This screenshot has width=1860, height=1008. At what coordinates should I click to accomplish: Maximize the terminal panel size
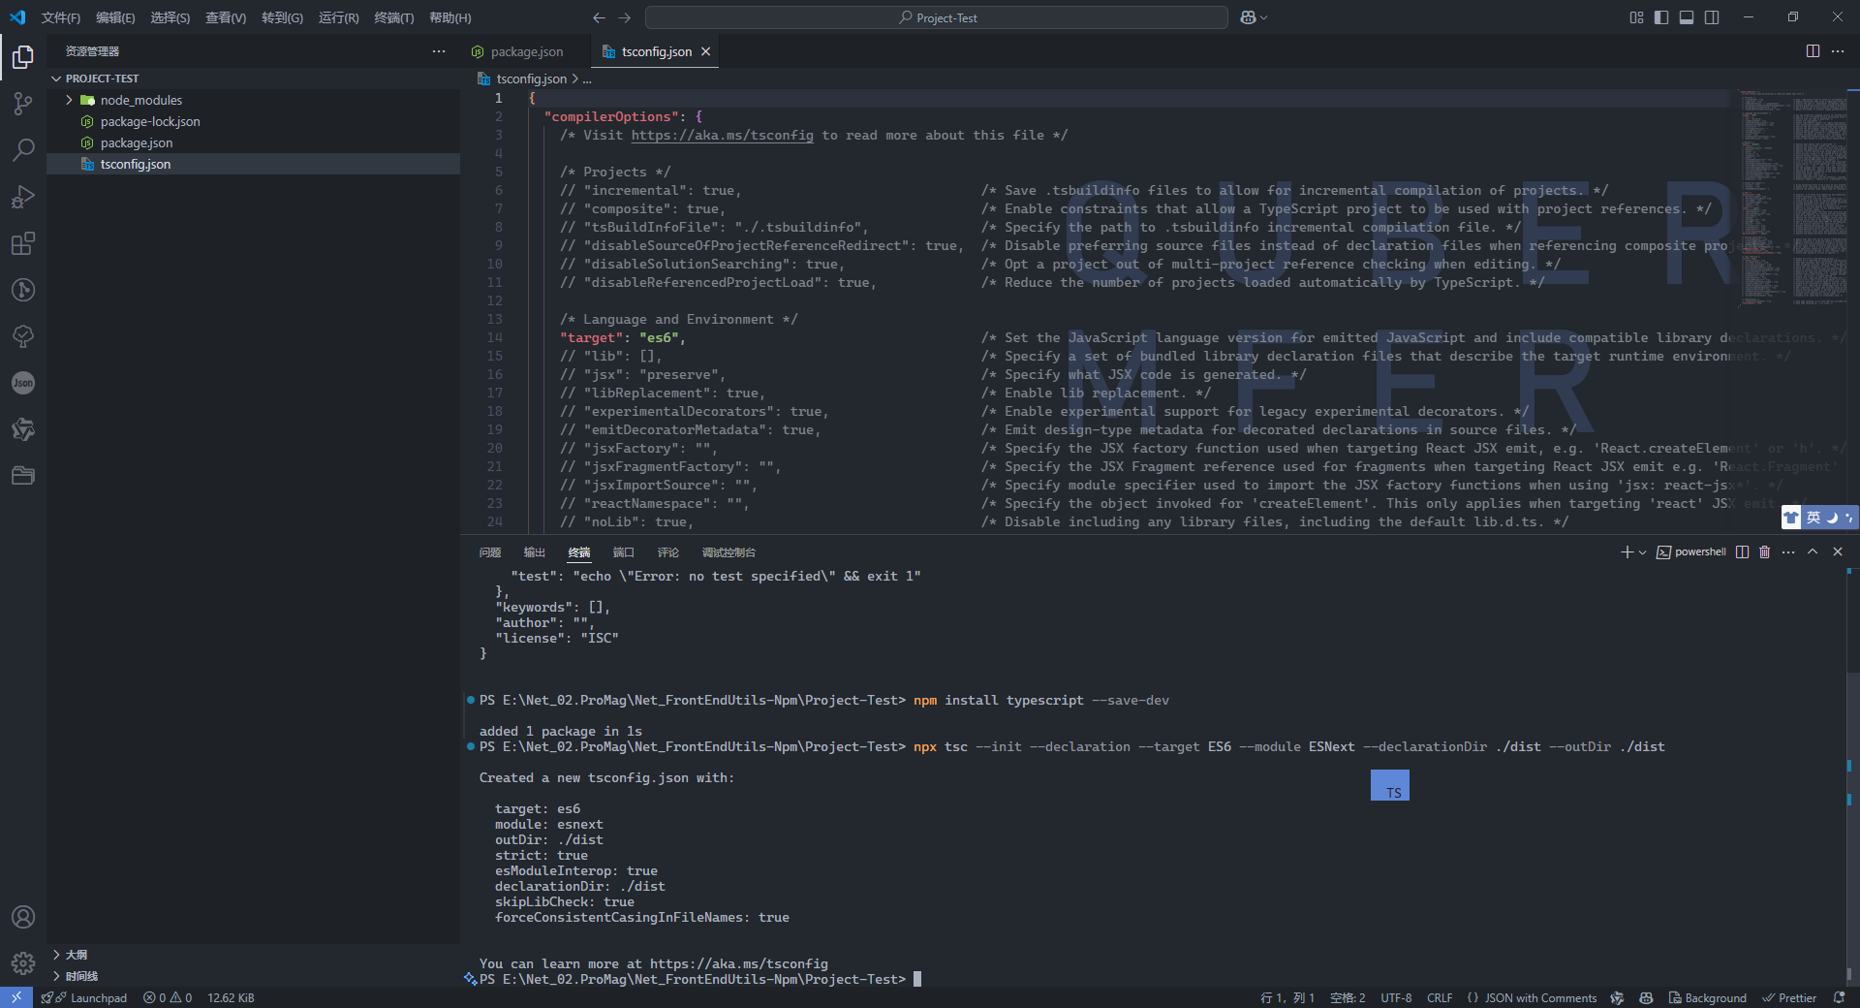click(1813, 552)
